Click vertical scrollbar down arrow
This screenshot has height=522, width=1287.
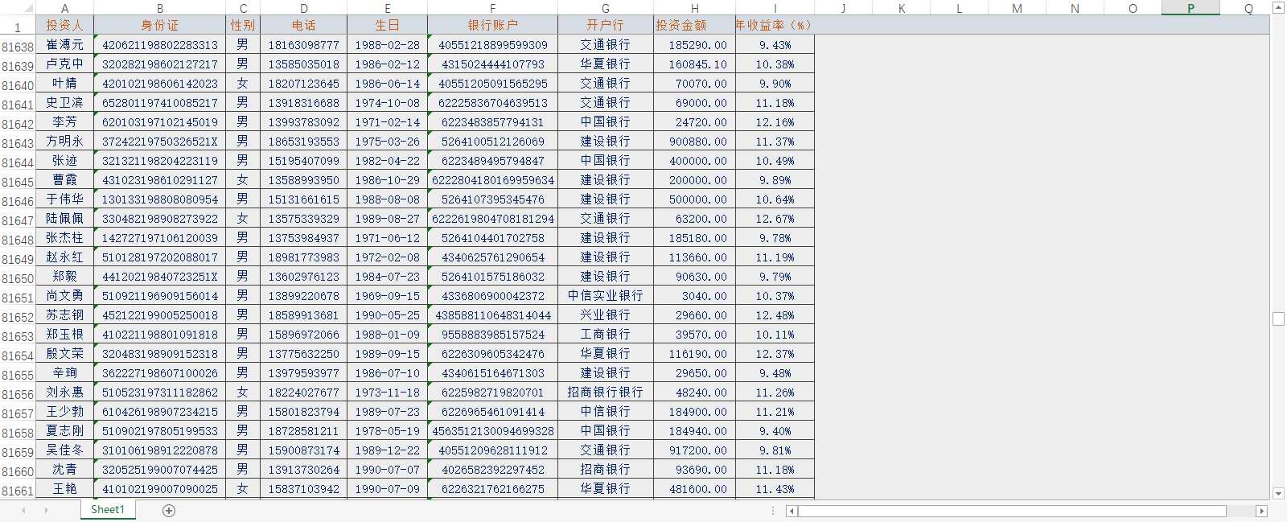point(1279,493)
